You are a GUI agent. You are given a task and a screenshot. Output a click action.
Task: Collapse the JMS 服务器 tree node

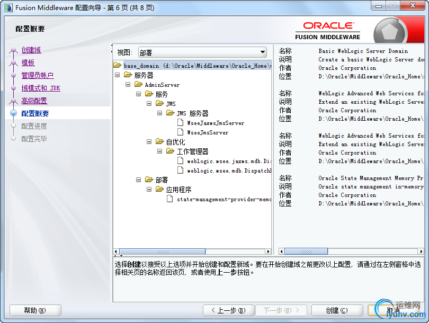[x=159, y=113]
